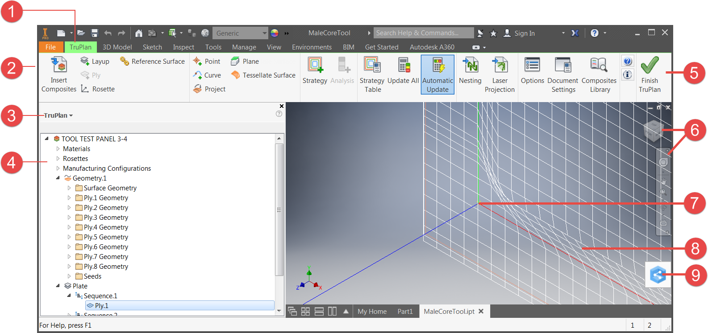Click the Search Help & Commands field
Screen dimensions: 708x333
424,33
